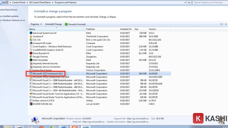Sort by Name column header
Image resolution: width=228 pixels, height=128 pixels.
pos(57,29)
